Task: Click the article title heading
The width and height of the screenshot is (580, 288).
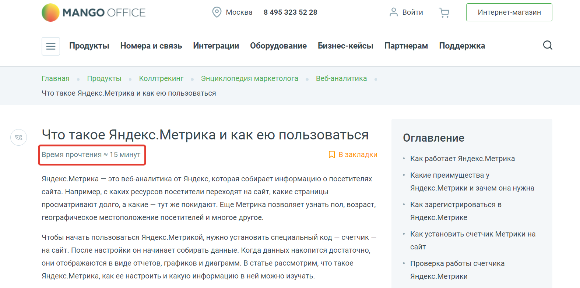Action: pyautogui.click(x=205, y=135)
